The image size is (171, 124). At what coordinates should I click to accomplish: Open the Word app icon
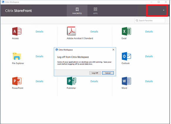[x=126, y=81]
